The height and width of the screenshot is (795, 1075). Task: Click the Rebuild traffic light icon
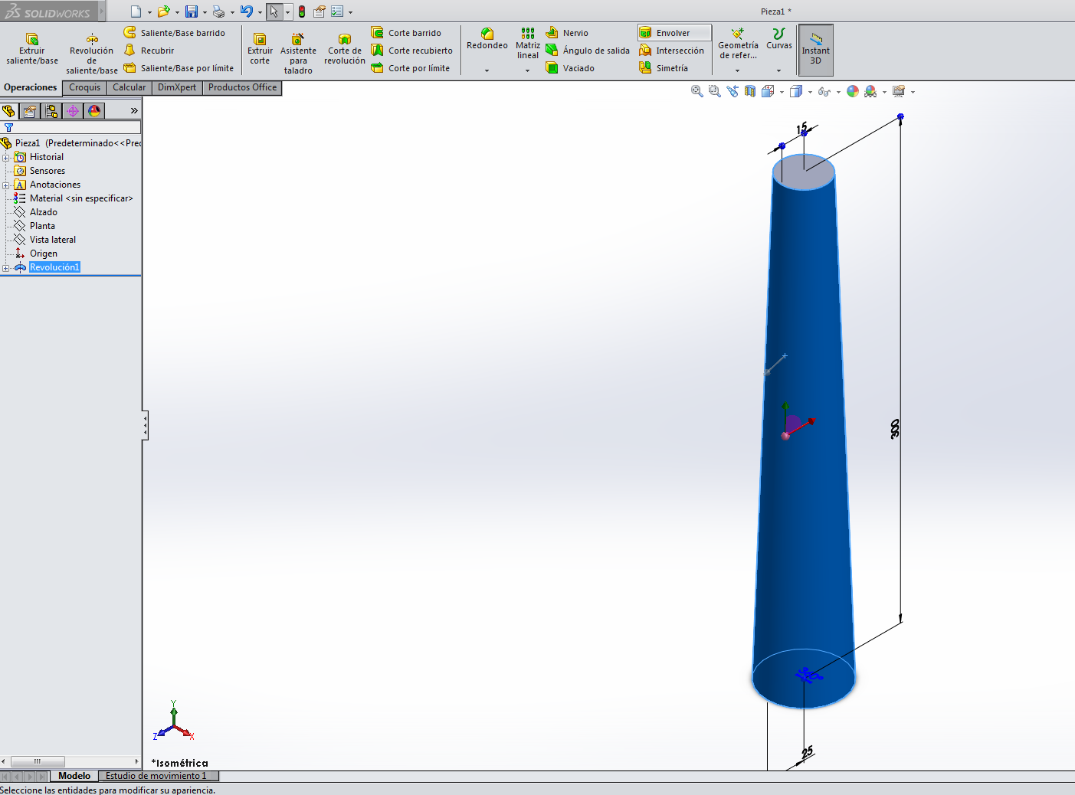(302, 11)
